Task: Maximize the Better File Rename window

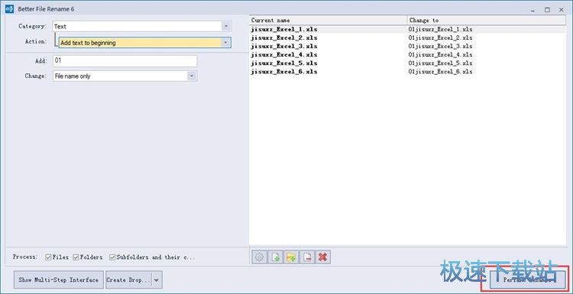Action: [547, 10]
